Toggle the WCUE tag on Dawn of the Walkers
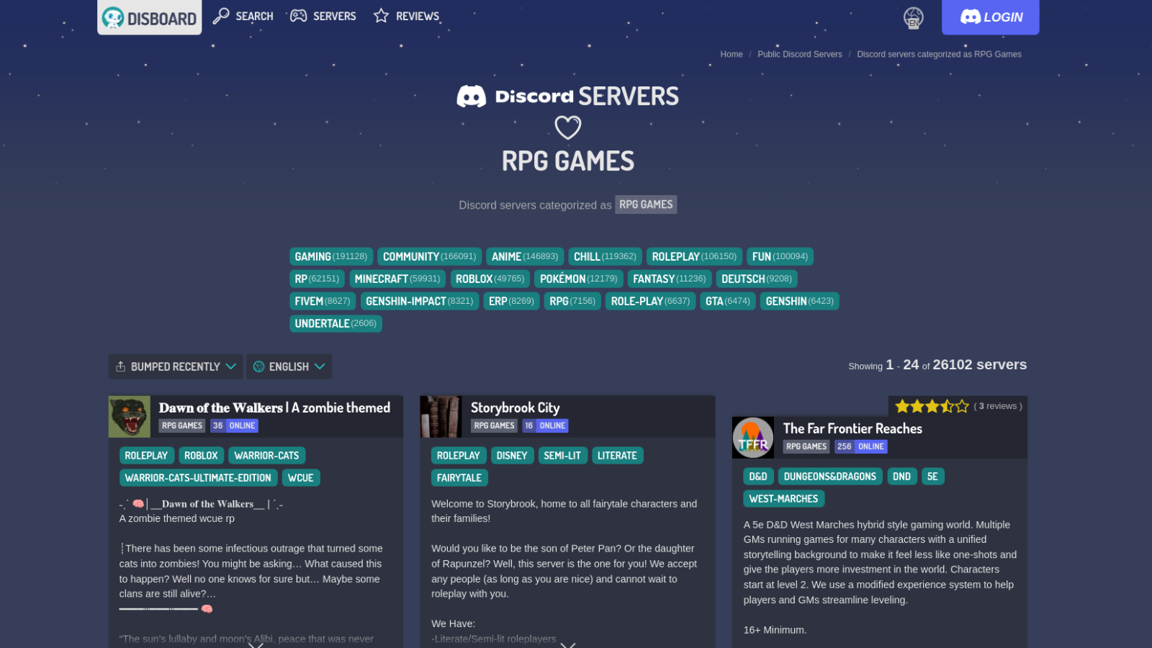Image resolution: width=1152 pixels, height=648 pixels. (x=301, y=477)
